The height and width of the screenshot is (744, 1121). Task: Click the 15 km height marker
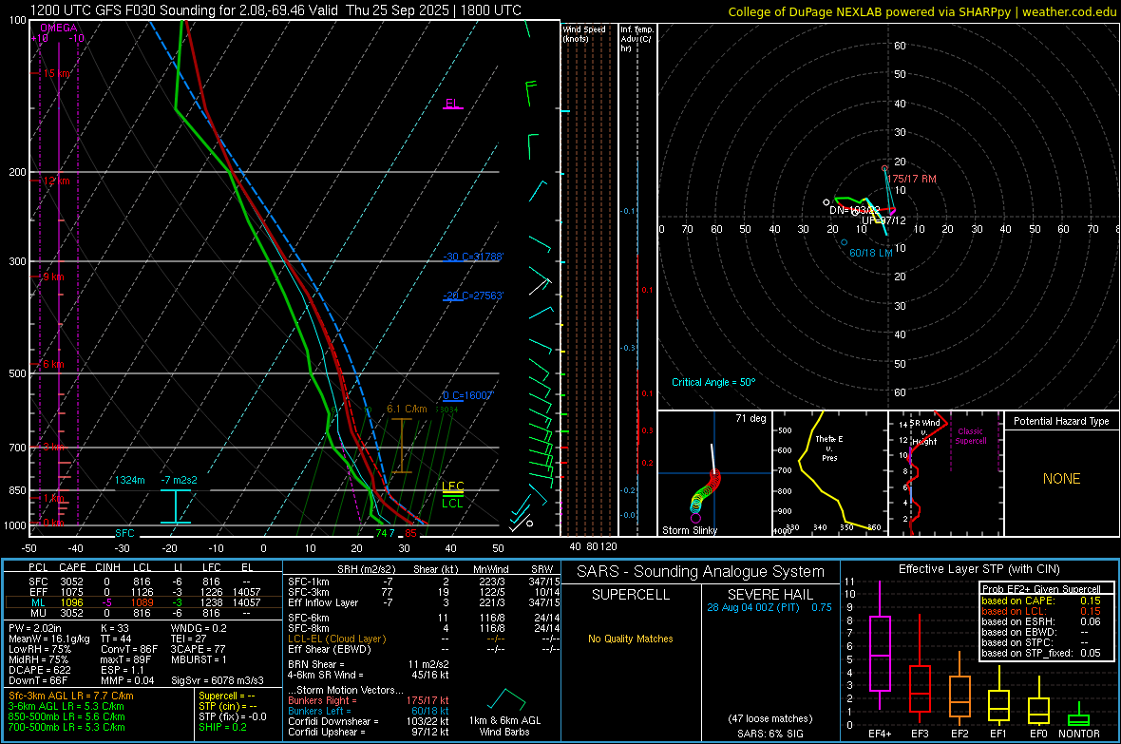tap(56, 74)
